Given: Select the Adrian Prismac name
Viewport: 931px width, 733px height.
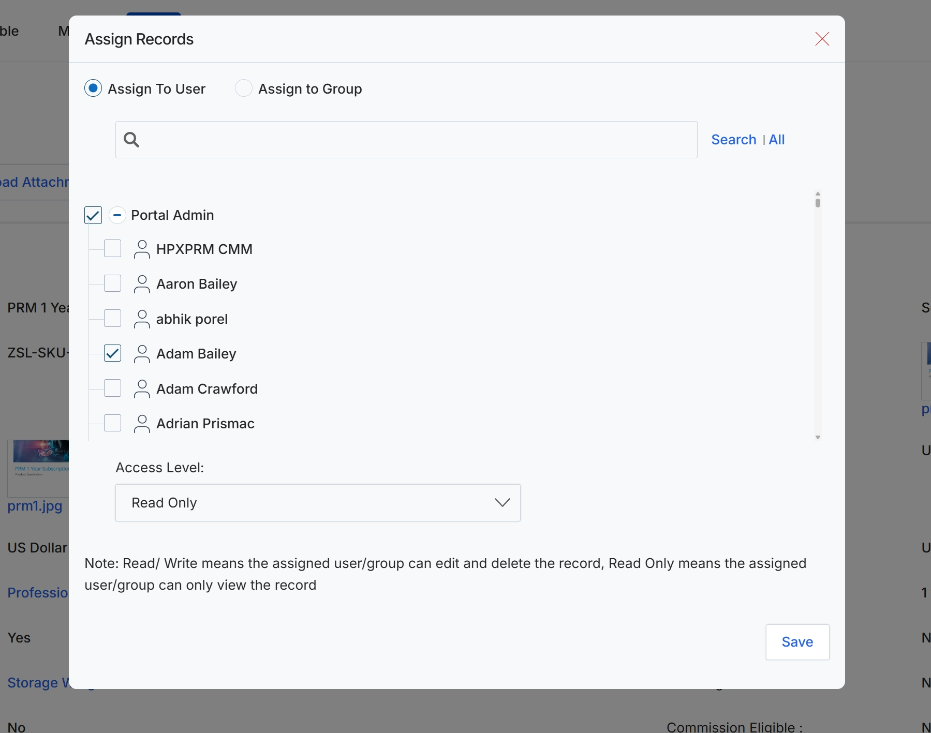Looking at the screenshot, I should (205, 424).
